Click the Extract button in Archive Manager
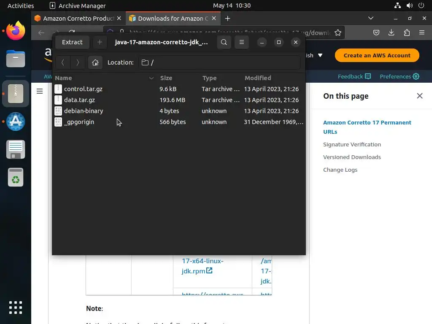The image size is (432, 324). (72, 42)
